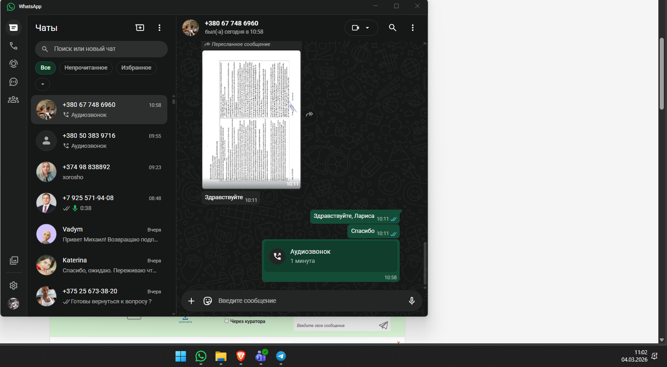667x367 pixels.
Task: Select the 'Избранное' chat filter
Action: coord(136,68)
